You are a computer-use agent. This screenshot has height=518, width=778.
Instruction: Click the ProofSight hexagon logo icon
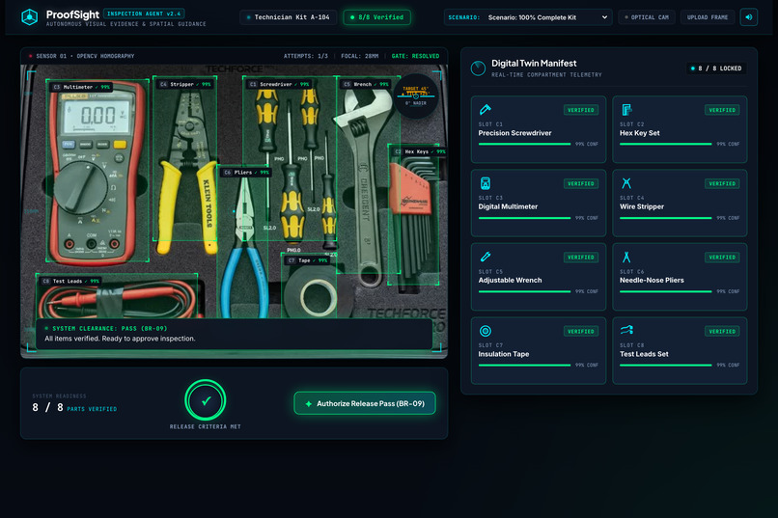[30, 16]
